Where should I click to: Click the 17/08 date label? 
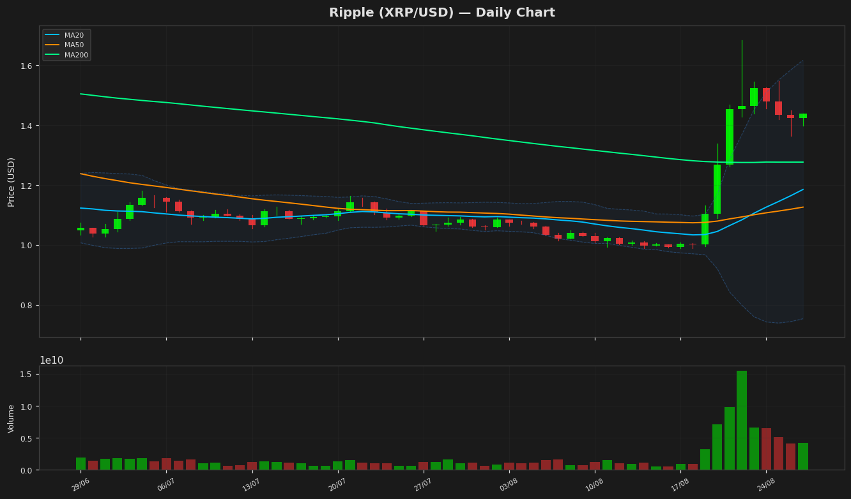click(x=680, y=486)
